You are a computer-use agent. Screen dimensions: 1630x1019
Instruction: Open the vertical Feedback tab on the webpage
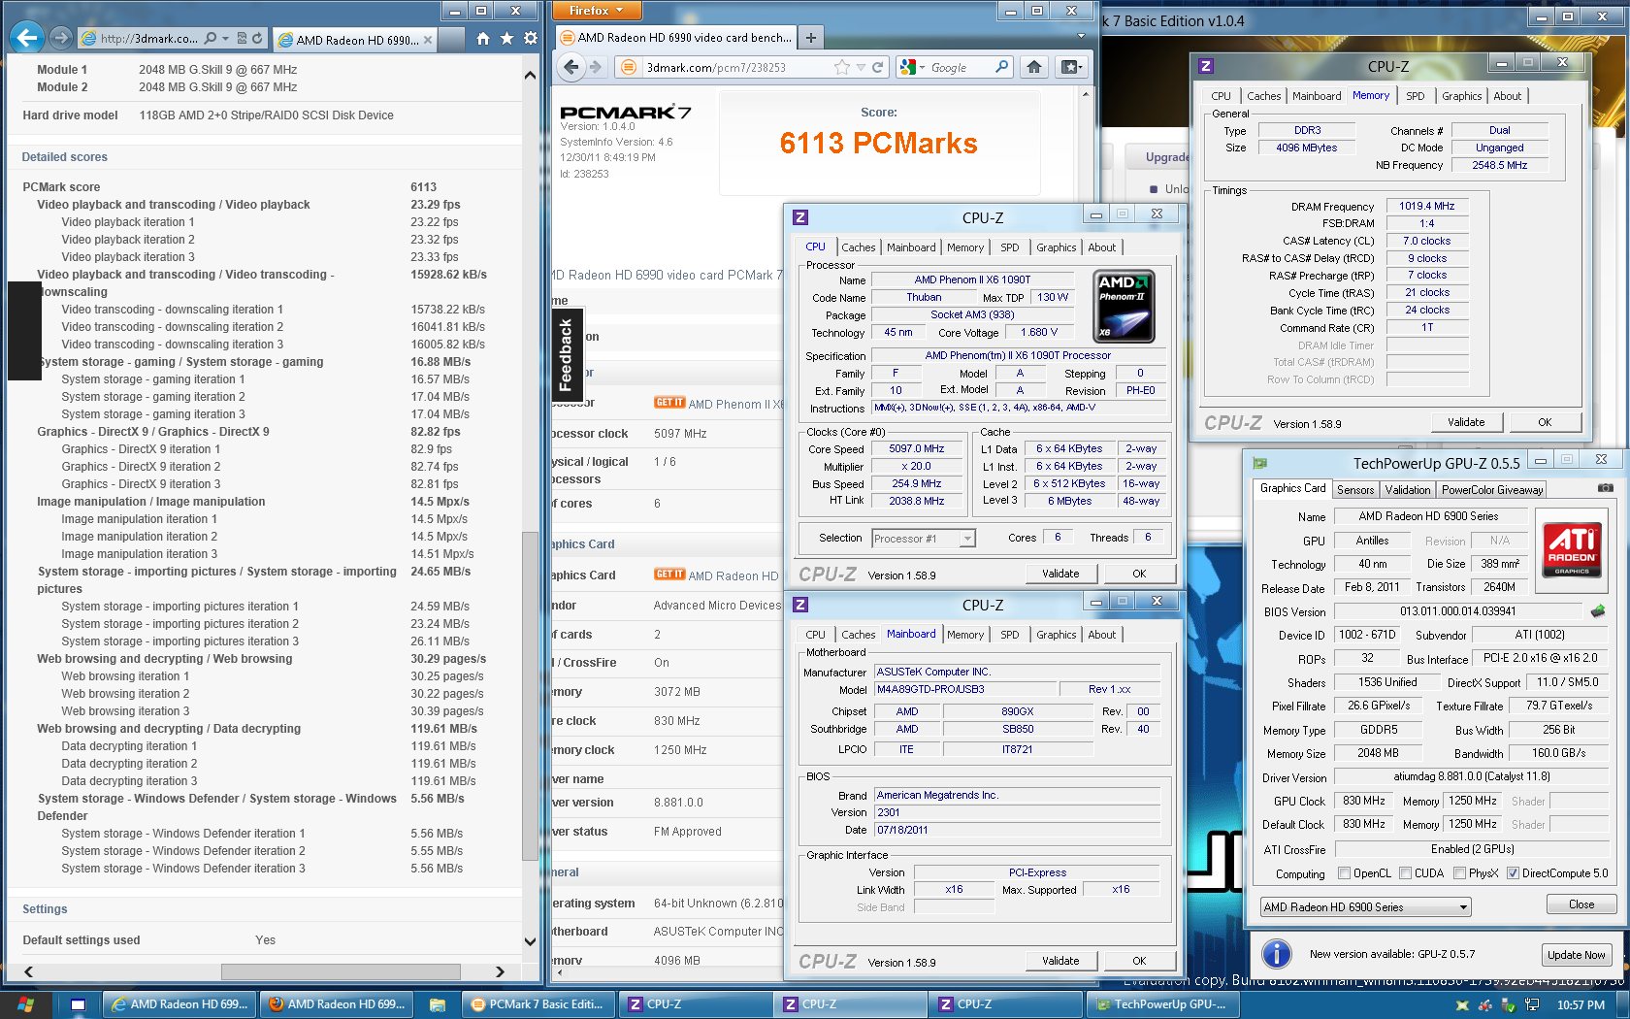568,356
